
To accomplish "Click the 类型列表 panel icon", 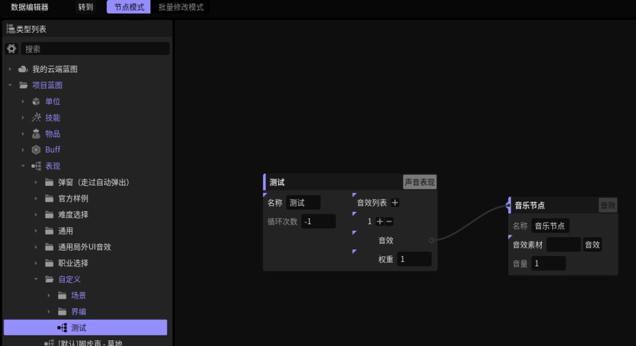I will click(11, 29).
